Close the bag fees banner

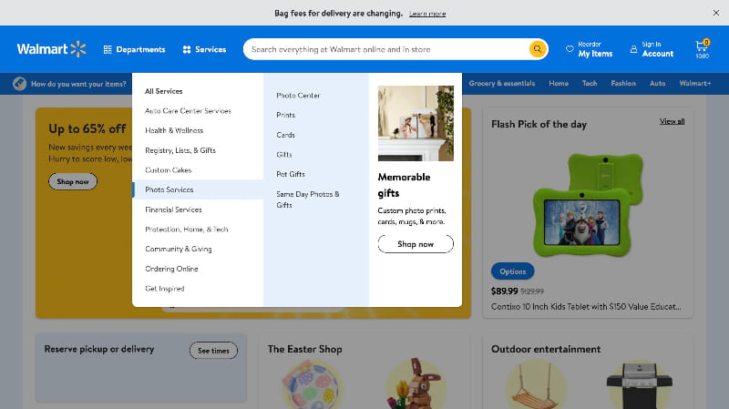pos(716,13)
